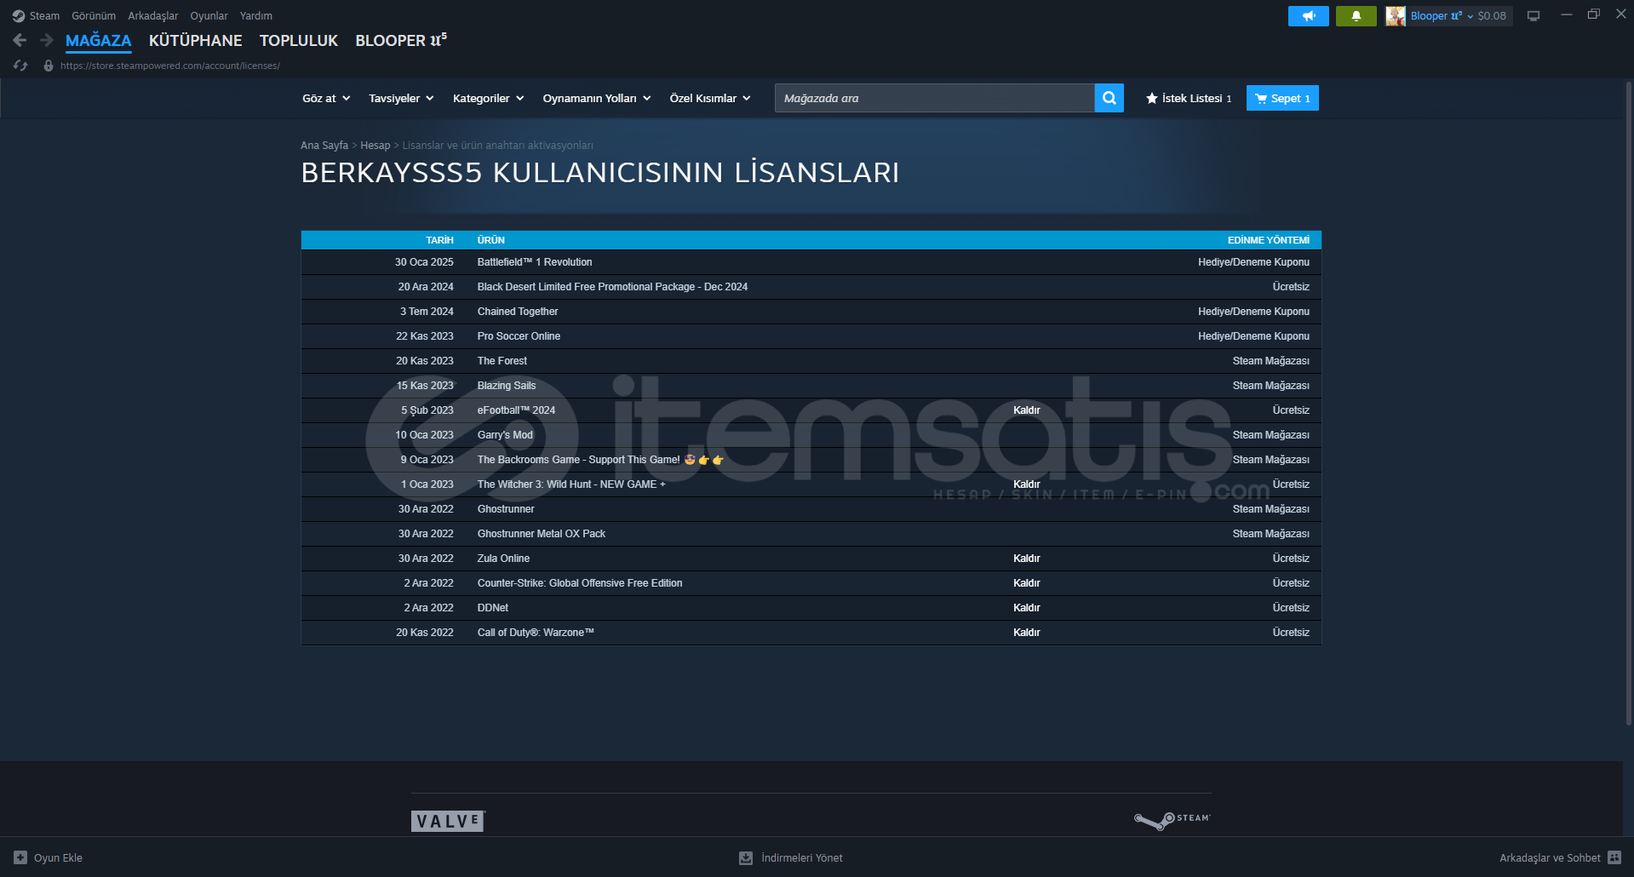Click the EDİNME YÖNTEMİ column header
Screen dimensions: 1634x877
tap(1269, 240)
